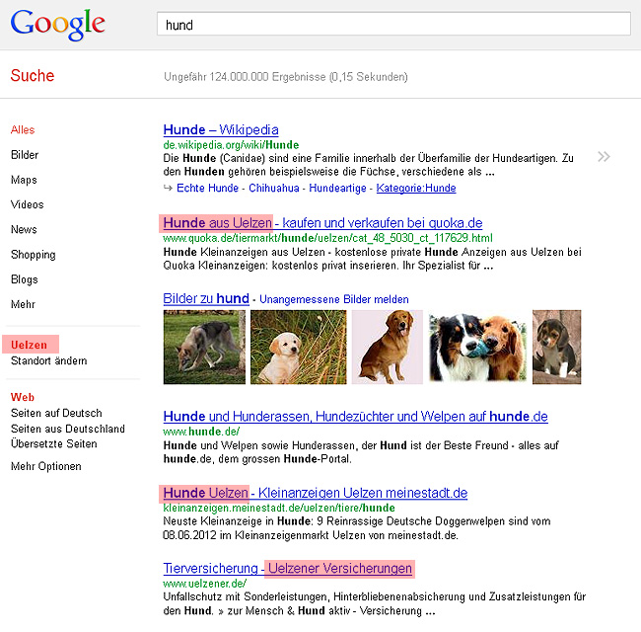Click the double-chevron preview arrow beside Wikipedia result

pos(604,156)
